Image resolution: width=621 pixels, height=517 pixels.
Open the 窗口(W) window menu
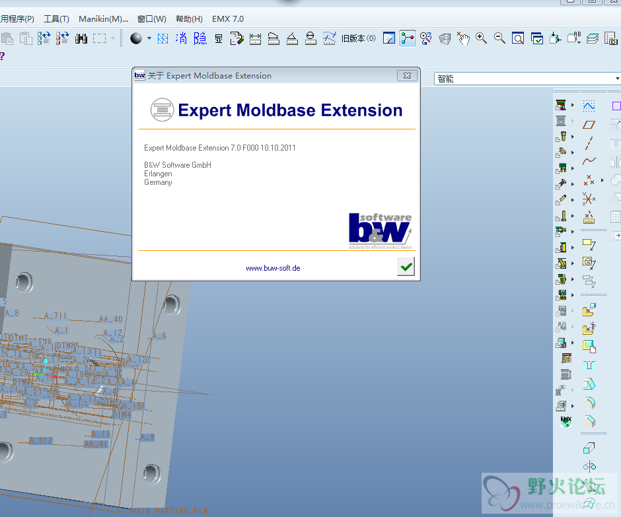(x=152, y=19)
